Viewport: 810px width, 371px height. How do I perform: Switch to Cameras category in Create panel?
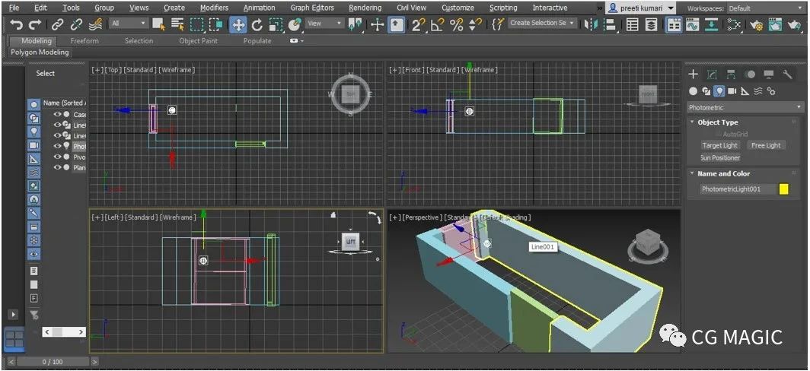(x=732, y=91)
